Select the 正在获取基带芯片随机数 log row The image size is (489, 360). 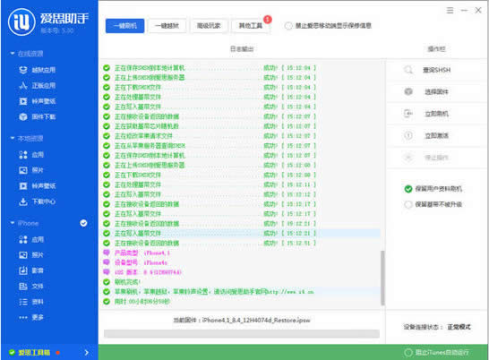[x=240, y=126]
